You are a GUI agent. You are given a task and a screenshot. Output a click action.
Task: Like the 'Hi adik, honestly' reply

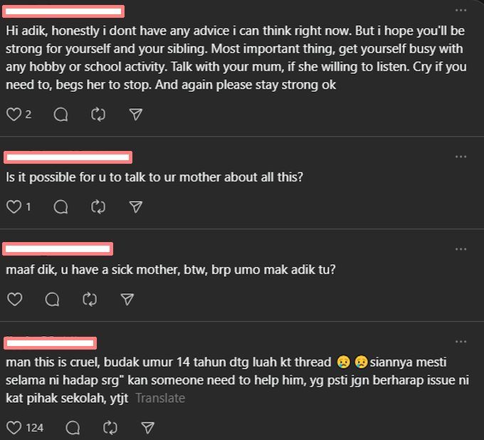(x=14, y=114)
